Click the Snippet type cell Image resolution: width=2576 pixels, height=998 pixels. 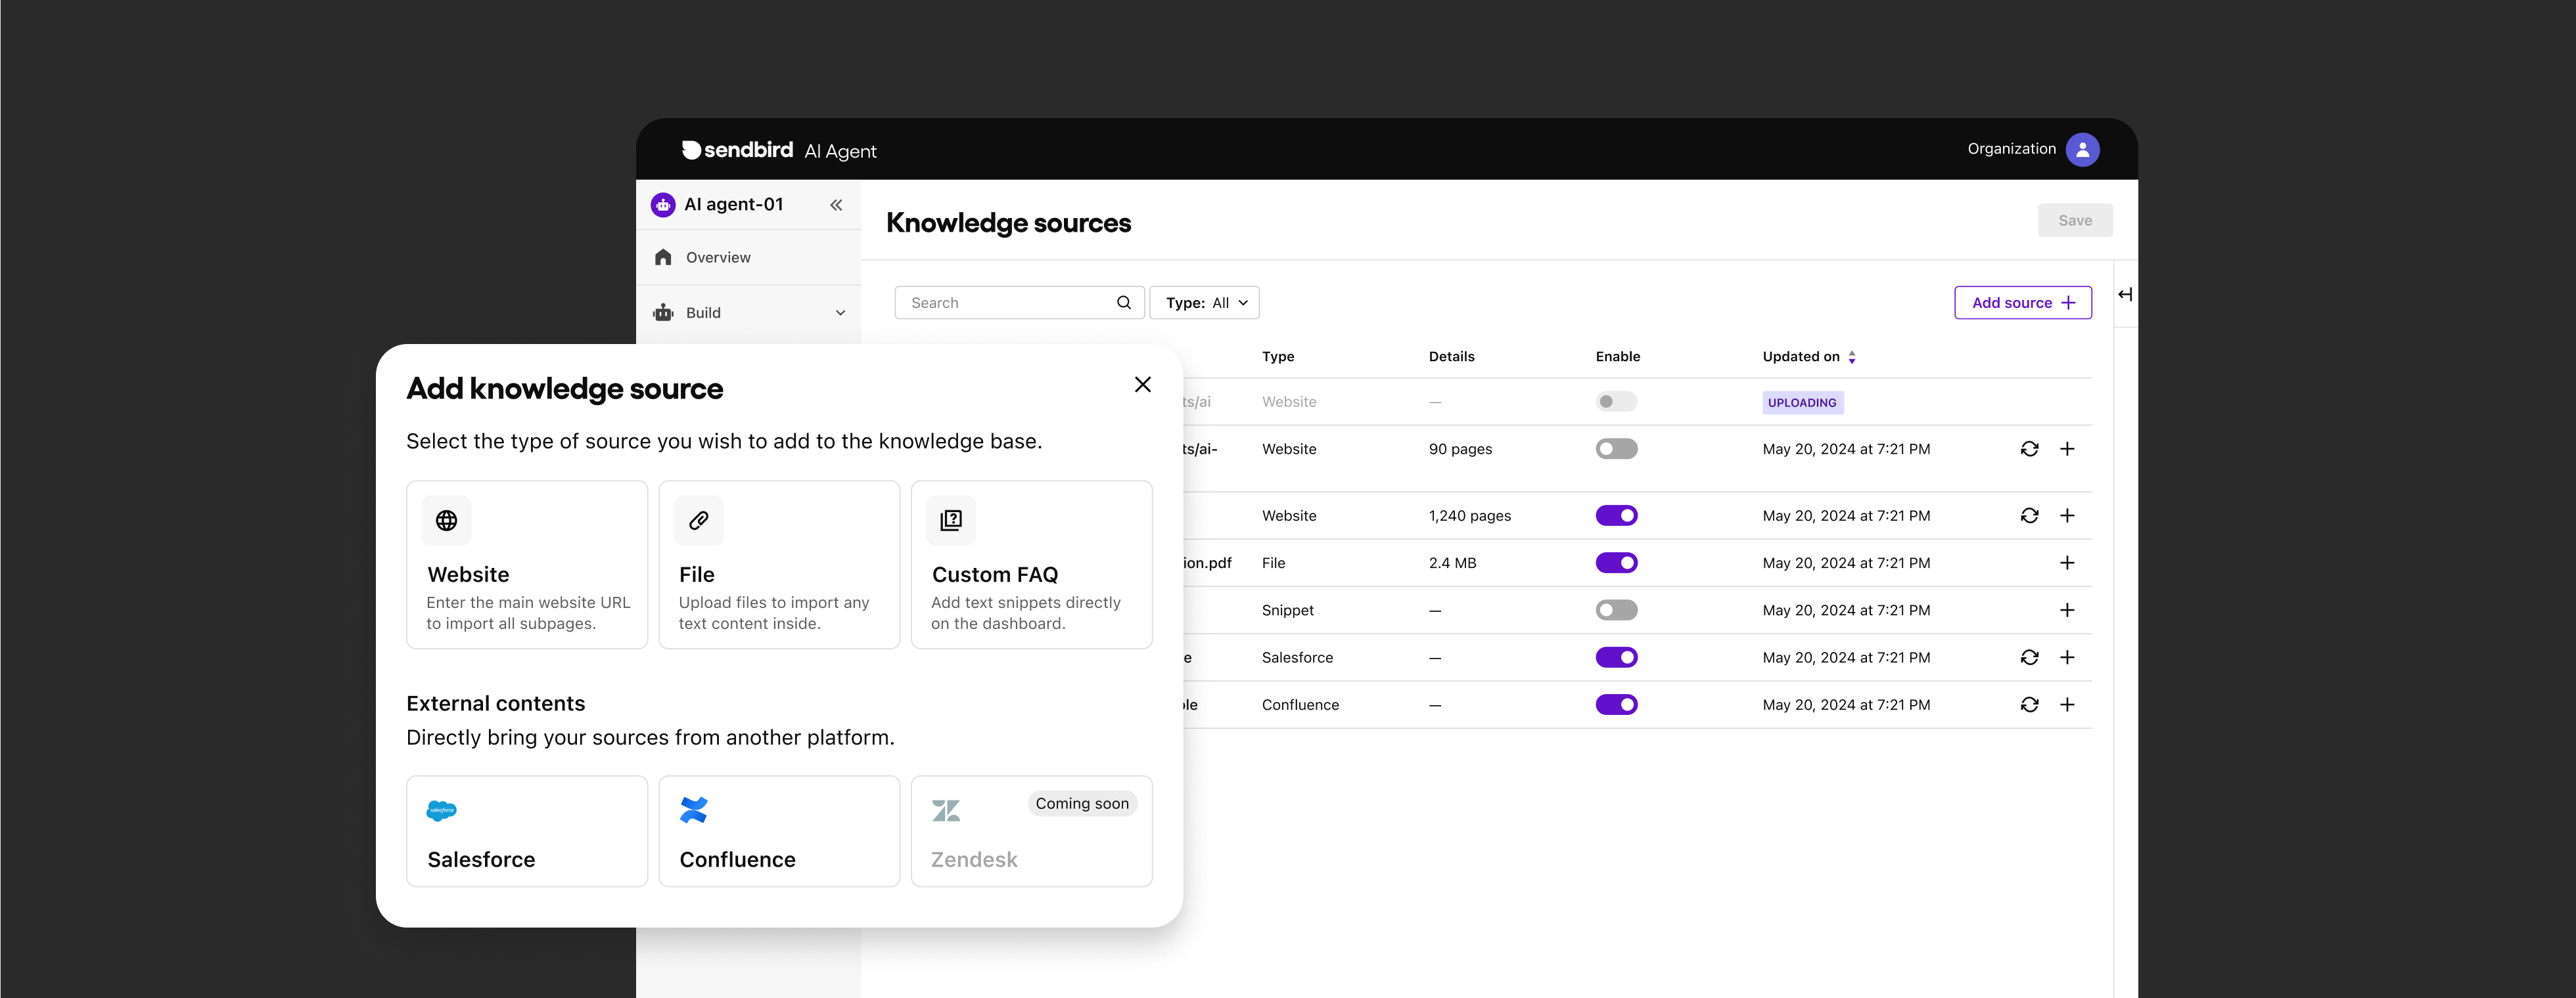[1287, 611]
